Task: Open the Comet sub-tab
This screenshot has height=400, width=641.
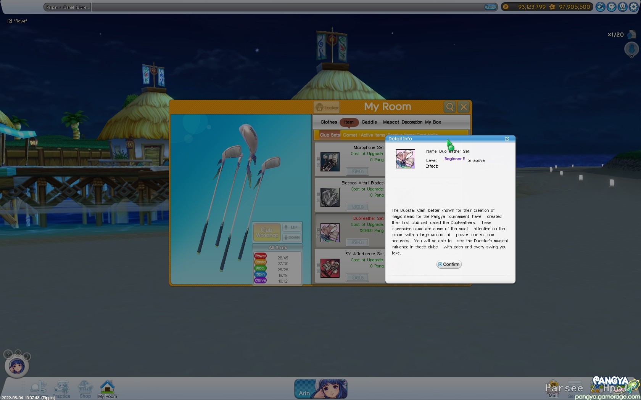Action: coord(350,135)
